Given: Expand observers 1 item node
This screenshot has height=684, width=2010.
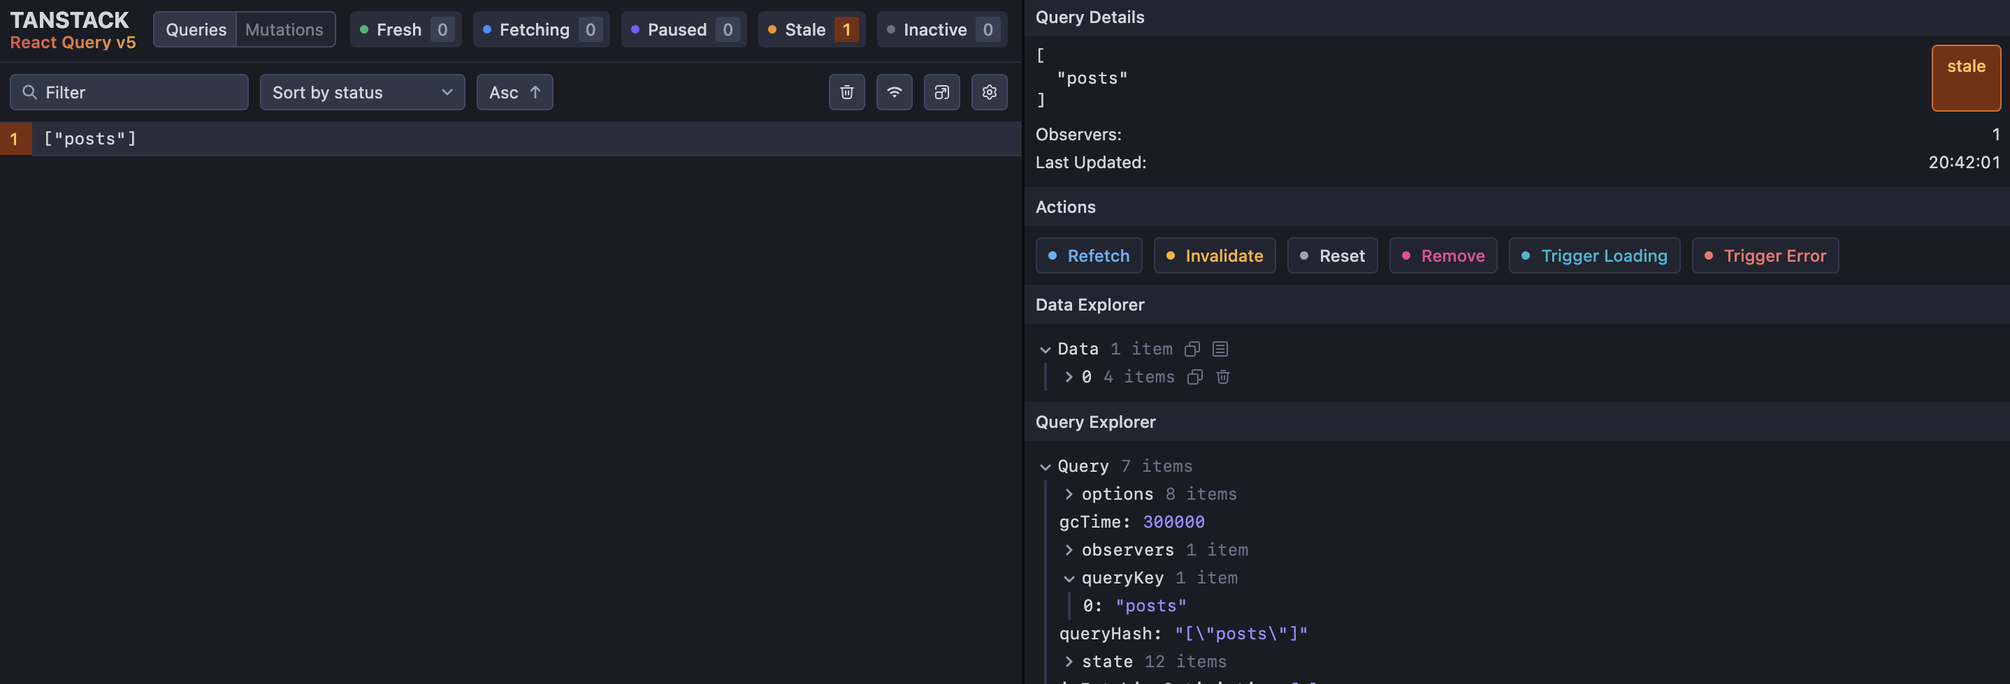Looking at the screenshot, I should 1069,550.
